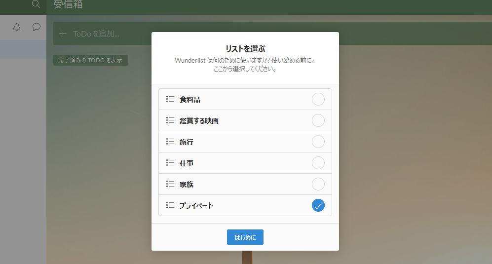
Task: Click the プライベート label
Action: pyautogui.click(x=196, y=206)
